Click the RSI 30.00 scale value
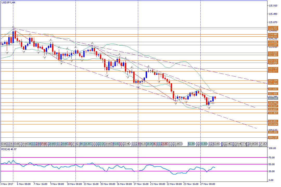281x187 pixels. point(272,171)
